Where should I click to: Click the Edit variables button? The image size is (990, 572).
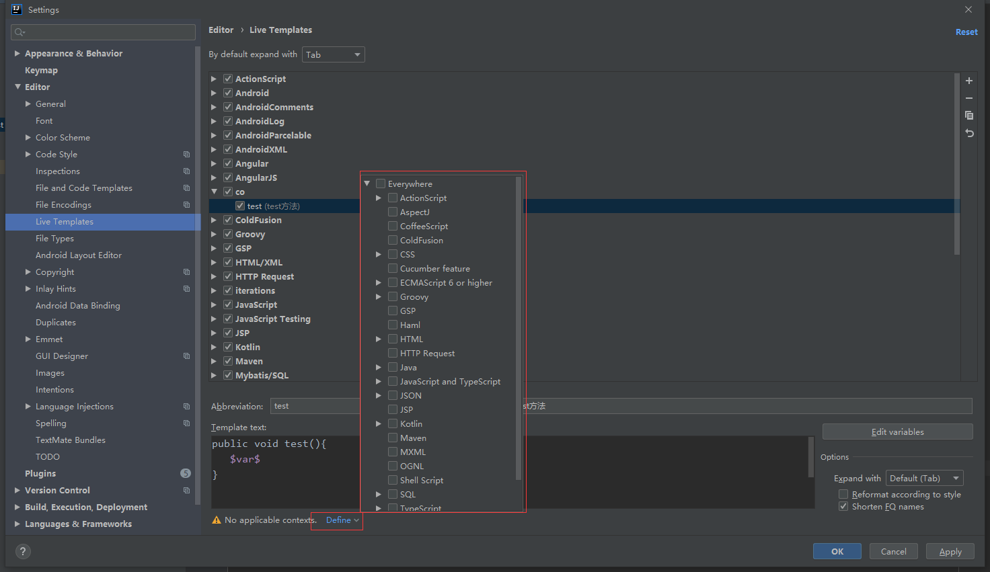tap(897, 432)
